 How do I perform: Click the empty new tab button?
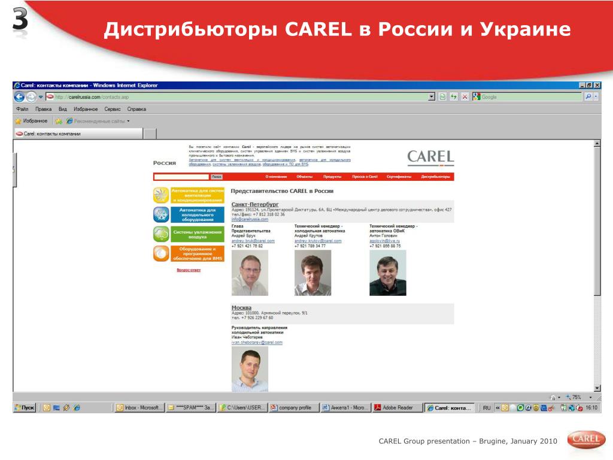(x=150, y=134)
